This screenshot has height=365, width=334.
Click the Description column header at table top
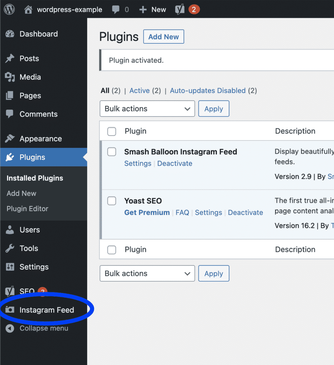295,131
